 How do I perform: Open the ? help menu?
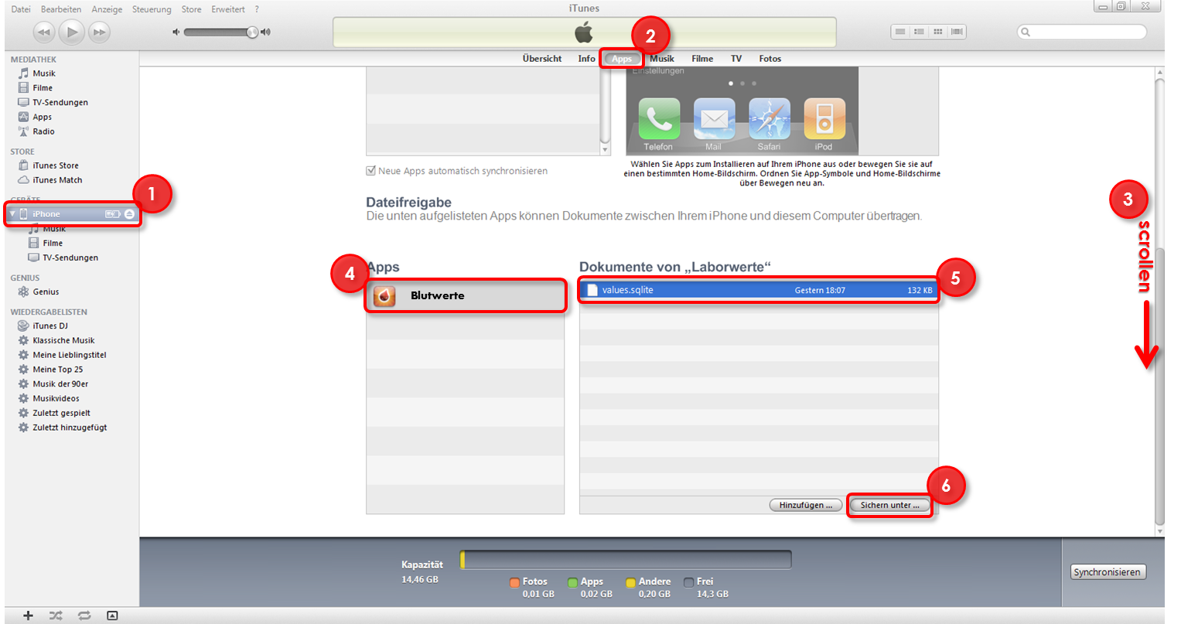coord(257,9)
